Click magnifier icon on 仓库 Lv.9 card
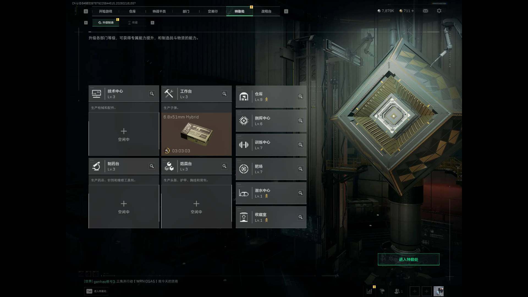 pos(300,97)
